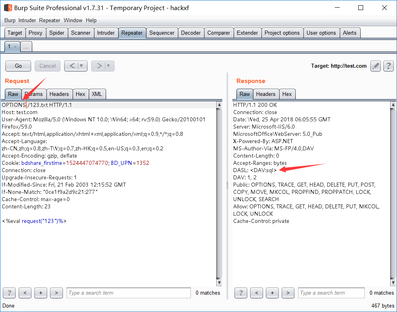Click the response pane scroll down arrow

pos(393,283)
